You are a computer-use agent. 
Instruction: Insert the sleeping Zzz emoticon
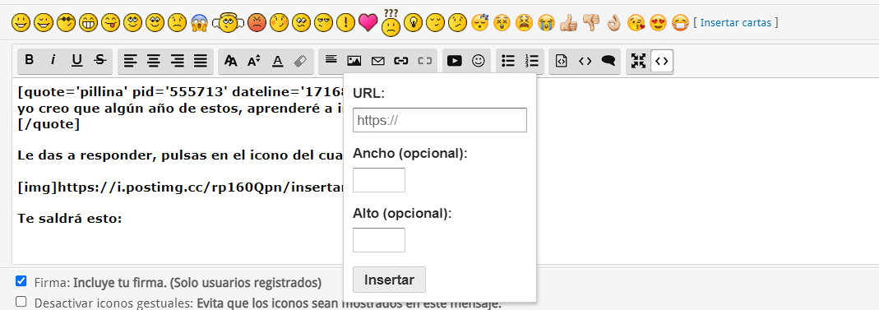[480, 23]
